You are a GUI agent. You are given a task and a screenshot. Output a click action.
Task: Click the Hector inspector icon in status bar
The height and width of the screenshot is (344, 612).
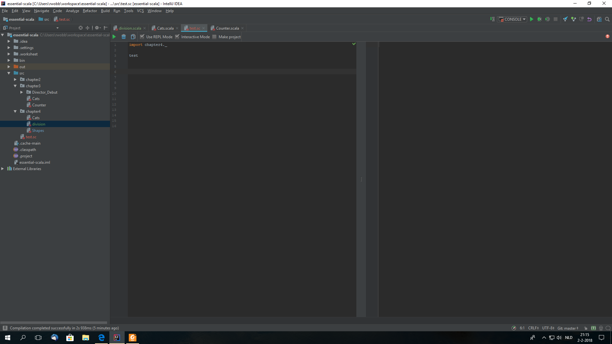click(x=601, y=328)
